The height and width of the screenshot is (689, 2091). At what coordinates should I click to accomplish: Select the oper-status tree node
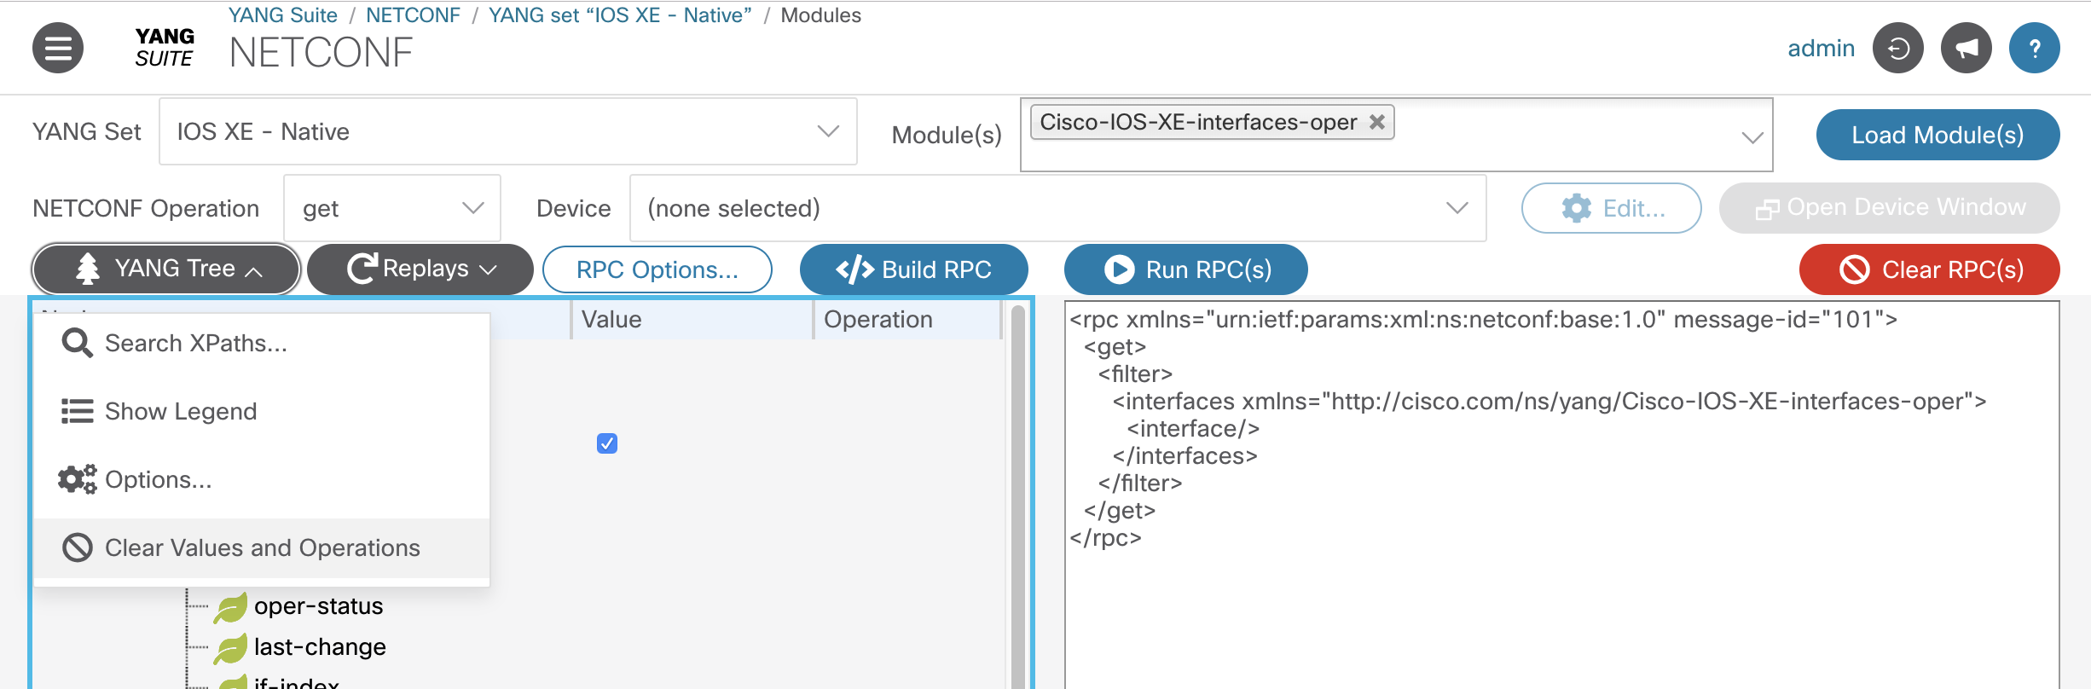(318, 606)
